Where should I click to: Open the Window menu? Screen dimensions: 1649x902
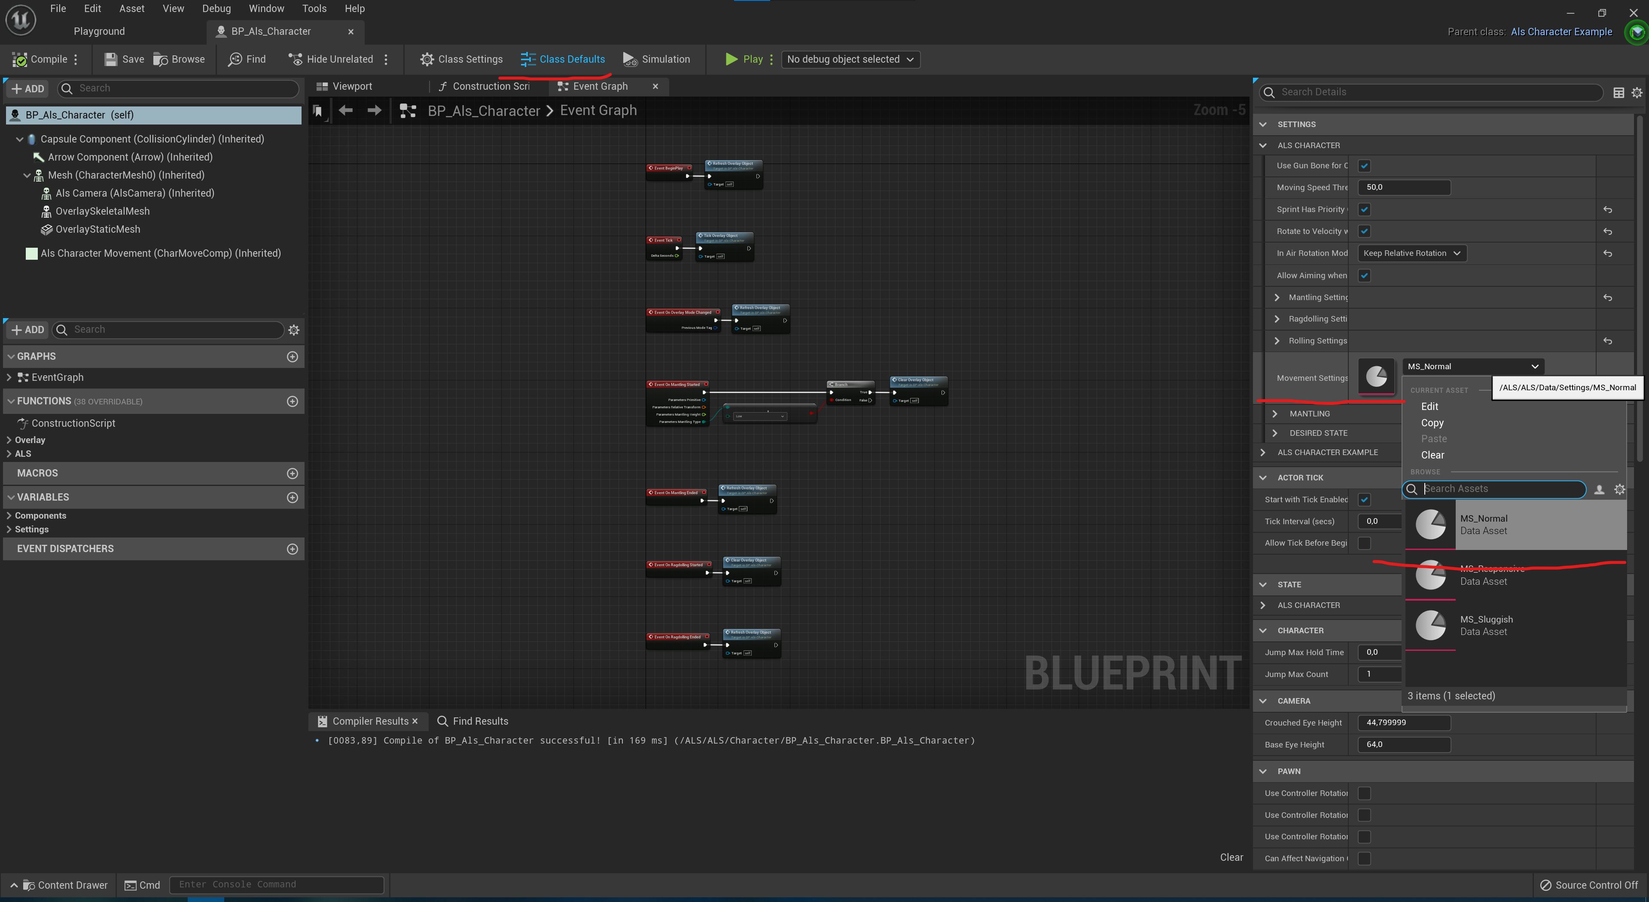point(266,8)
